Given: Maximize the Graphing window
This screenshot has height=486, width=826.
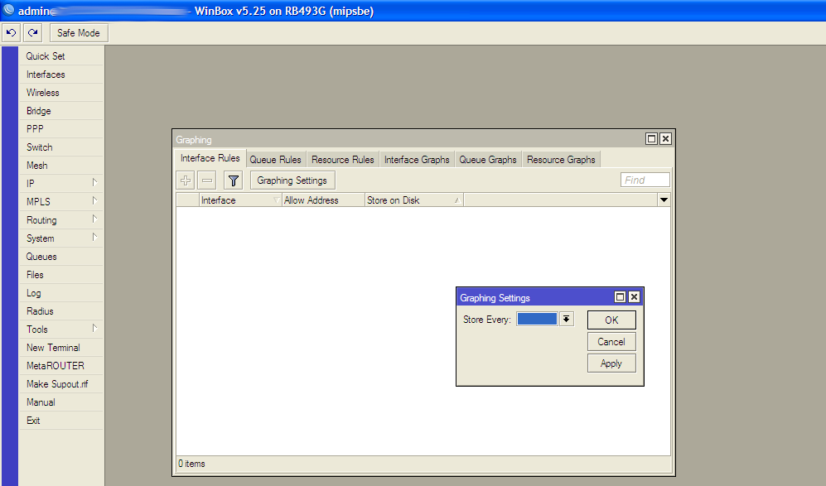Looking at the screenshot, I should [x=652, y=138].
